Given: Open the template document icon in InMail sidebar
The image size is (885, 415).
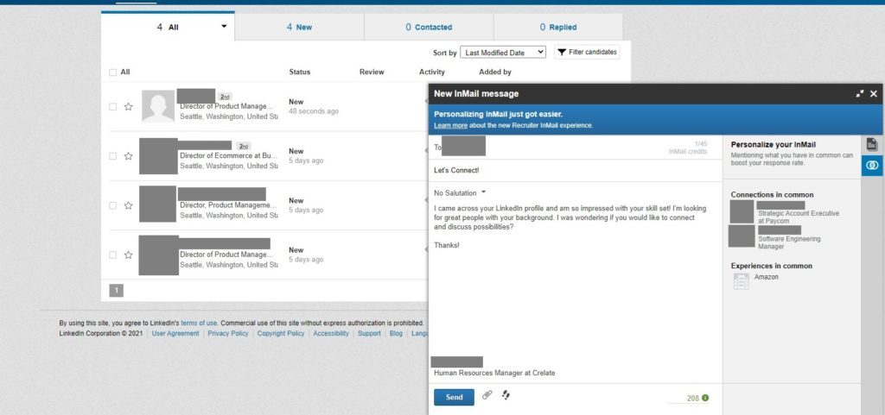Looking at the screenshot, I should (872, 145).
